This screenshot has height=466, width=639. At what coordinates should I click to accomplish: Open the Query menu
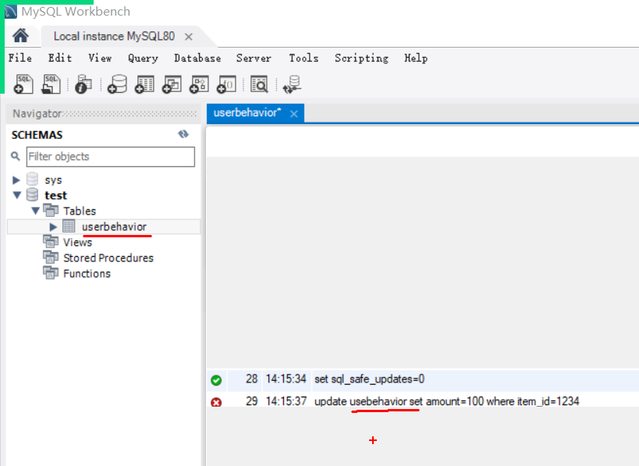[x=143, y=59]
